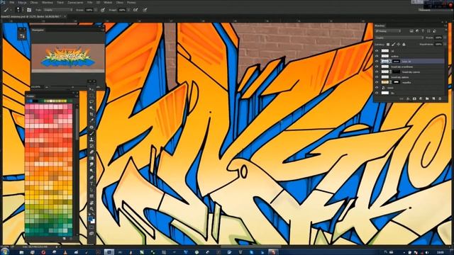Hide the bottom 'tło' layer
The image size is (454, 255).
(x=377, y=93)
